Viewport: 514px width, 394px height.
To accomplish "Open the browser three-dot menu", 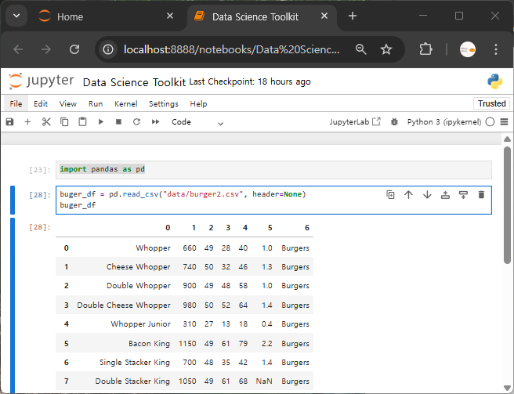I will coord(496,49).
